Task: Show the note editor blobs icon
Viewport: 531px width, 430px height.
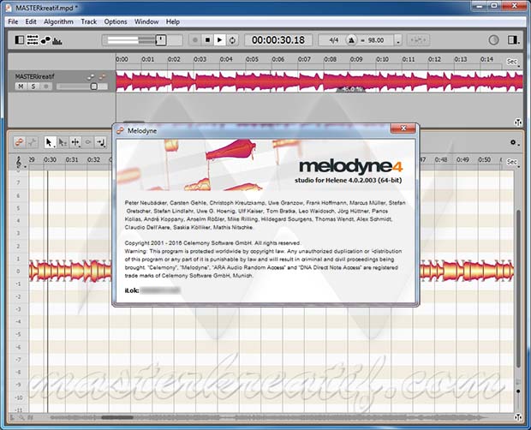Action: point(45,40)
